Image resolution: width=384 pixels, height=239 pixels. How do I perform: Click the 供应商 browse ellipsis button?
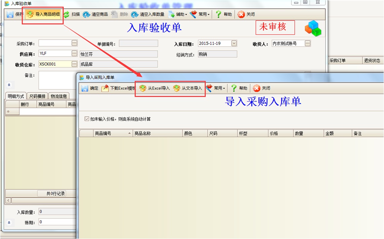point(74,54)
